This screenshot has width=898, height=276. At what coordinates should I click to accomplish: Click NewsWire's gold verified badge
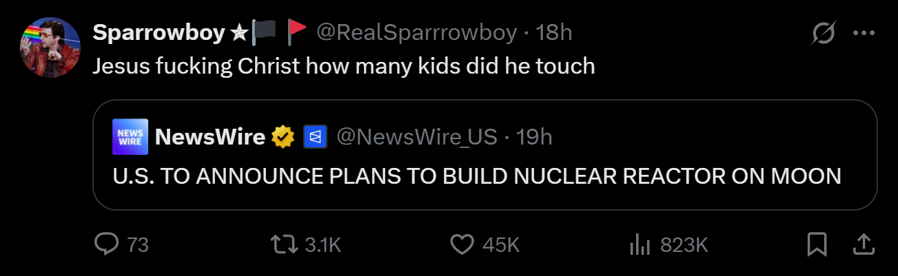tap(283, 138)
